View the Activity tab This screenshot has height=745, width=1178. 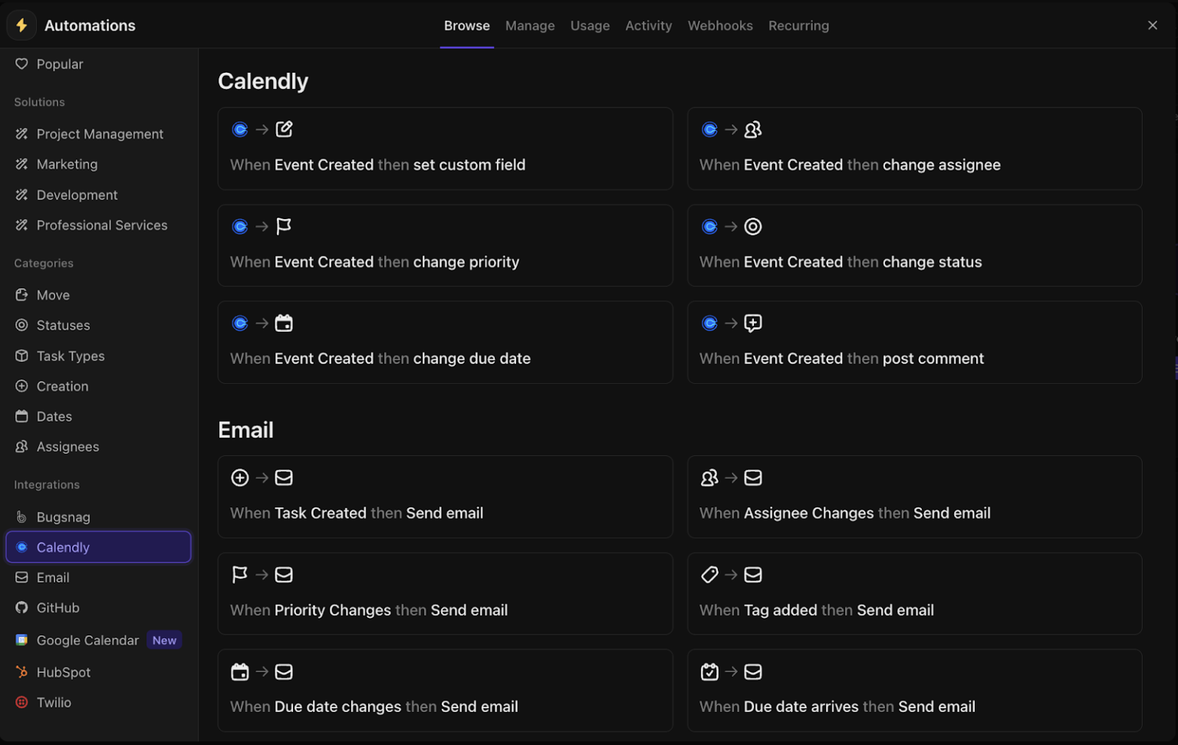[x=648, y=25]
